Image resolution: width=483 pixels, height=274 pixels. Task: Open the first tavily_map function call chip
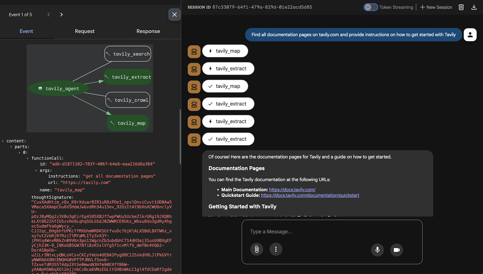[225, 51]
